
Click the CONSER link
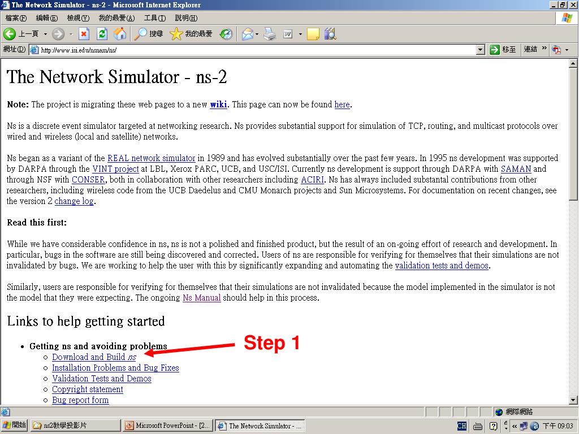(88, 180)
